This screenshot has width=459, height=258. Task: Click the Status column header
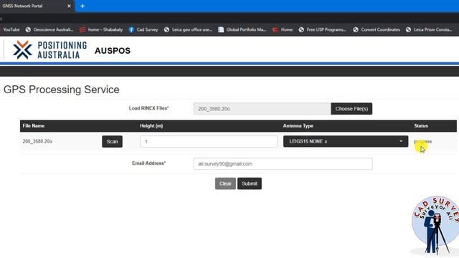pyautogui.click(x=421, y=126)
